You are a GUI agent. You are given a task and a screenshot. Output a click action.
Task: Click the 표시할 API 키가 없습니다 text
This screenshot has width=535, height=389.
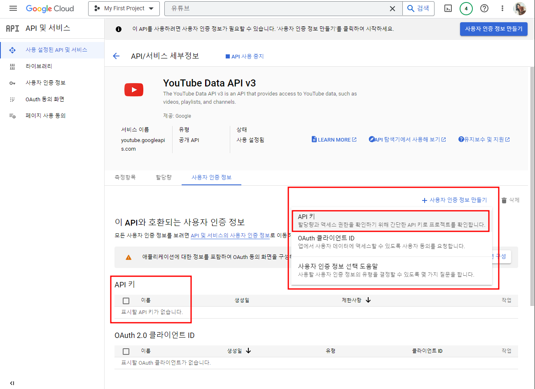click(x=152, y=312)
